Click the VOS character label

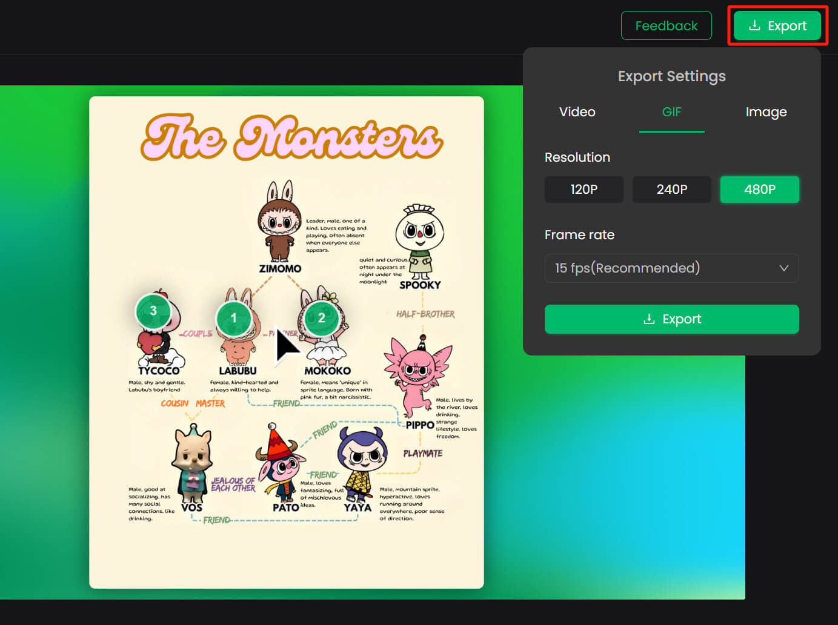192,508
